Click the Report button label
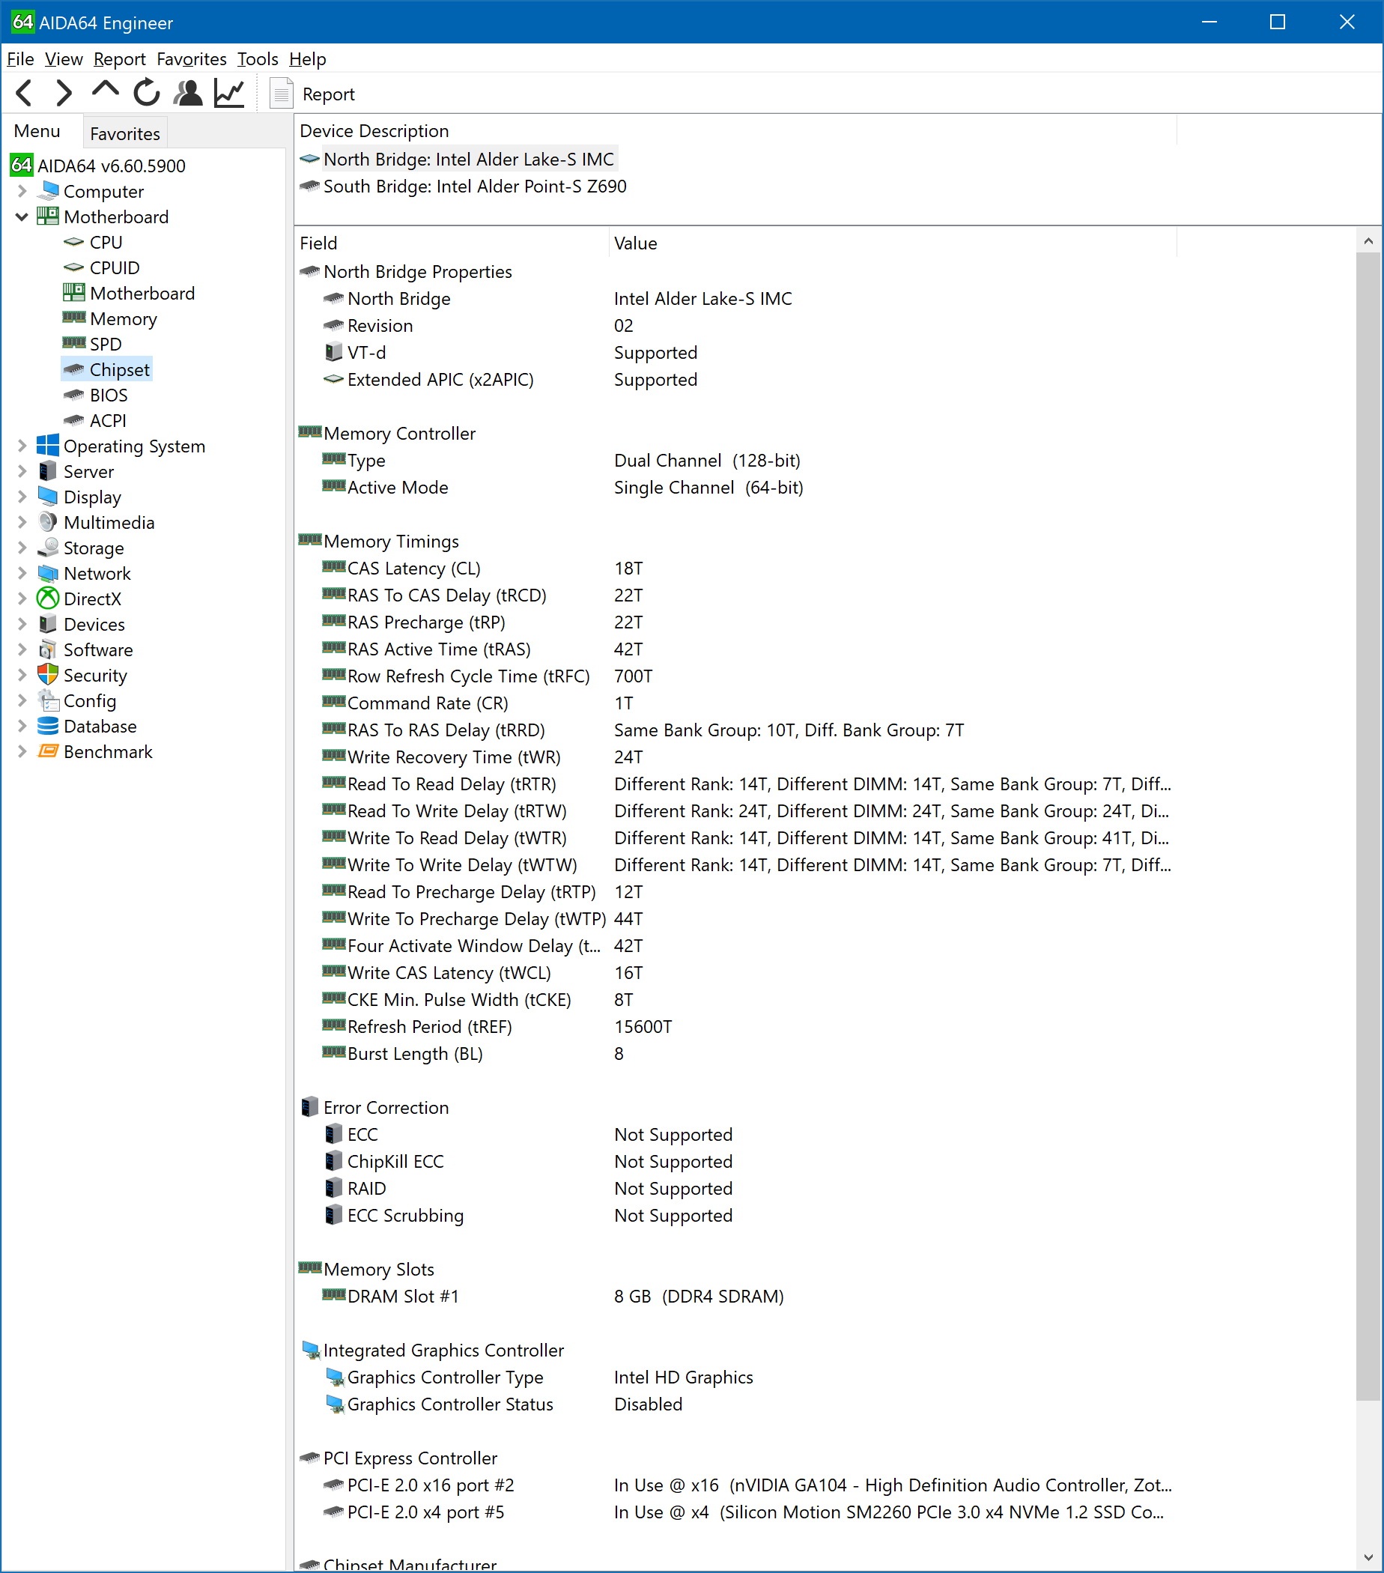The height and width of the screenshot is (1573, 1384). pos(329,94)
